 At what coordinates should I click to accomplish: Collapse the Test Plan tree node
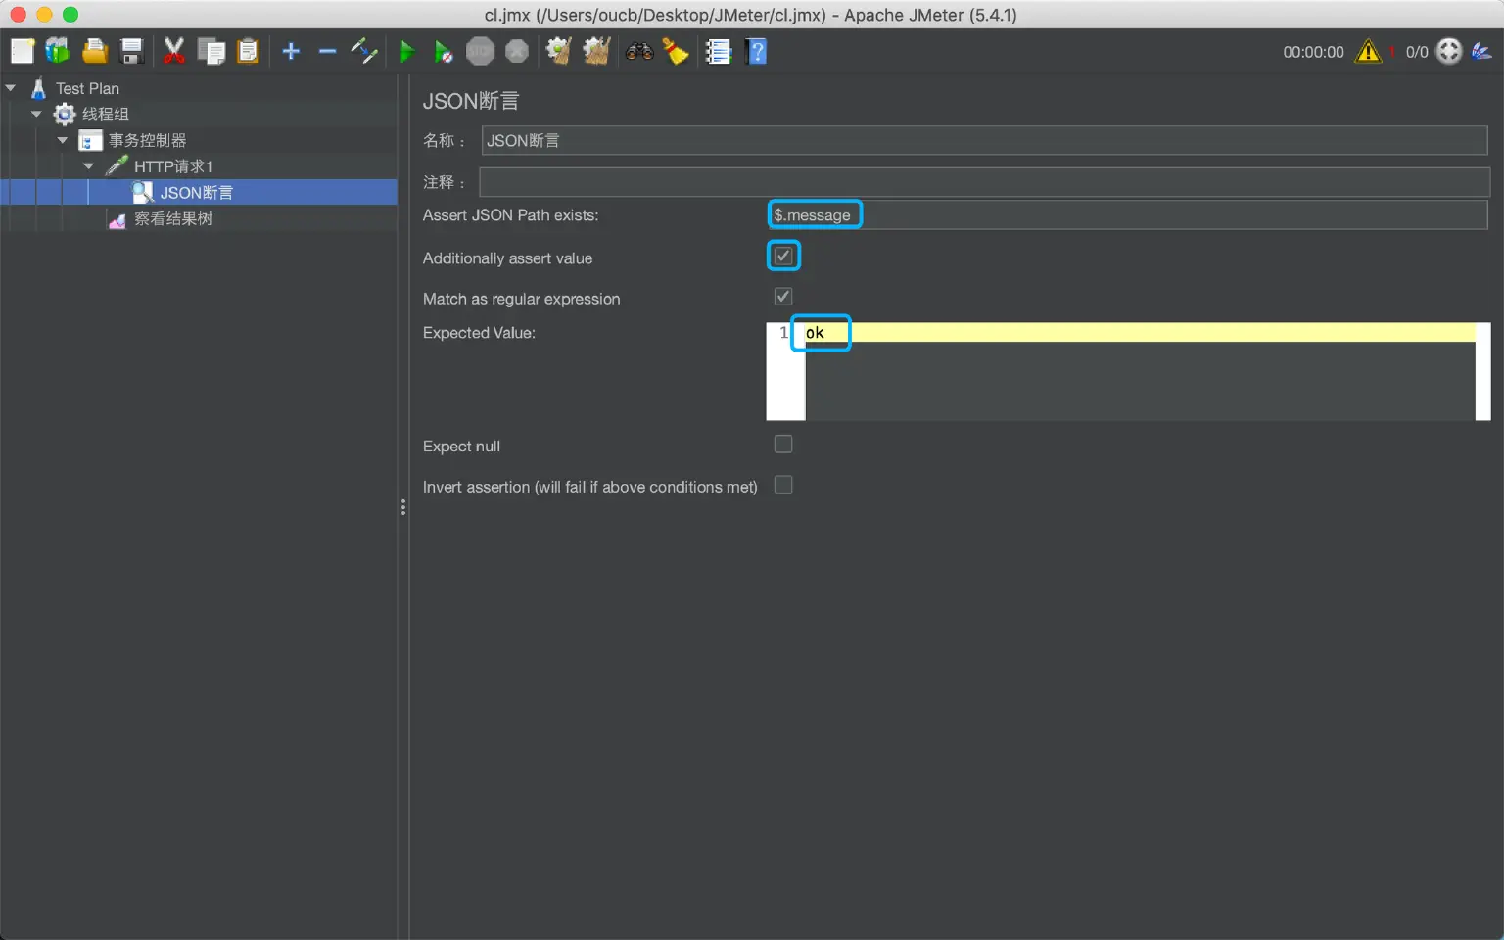[x=11, y=88]
